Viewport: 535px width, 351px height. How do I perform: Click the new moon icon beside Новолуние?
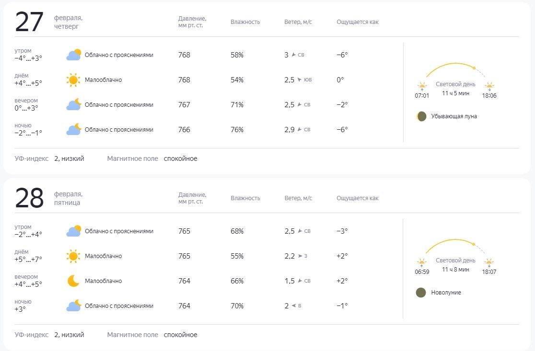click(421, 293)
